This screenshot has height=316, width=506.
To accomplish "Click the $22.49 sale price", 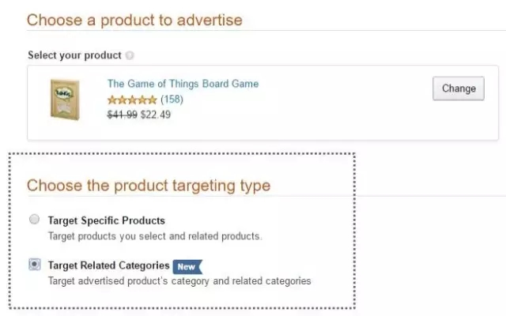I will 156,115.
